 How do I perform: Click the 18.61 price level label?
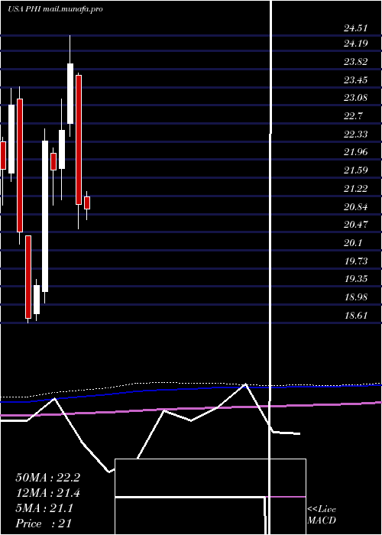click(355, 315)
